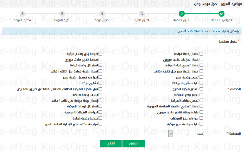Check 'تجديد رخصة سير' service

[x=201, y=77]
